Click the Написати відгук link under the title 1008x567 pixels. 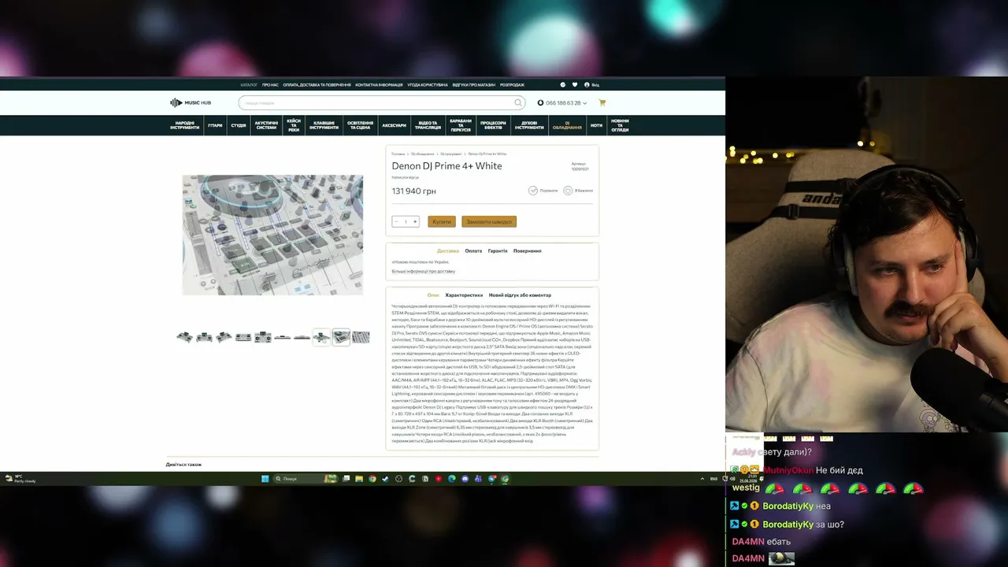[x=406, y=177]
